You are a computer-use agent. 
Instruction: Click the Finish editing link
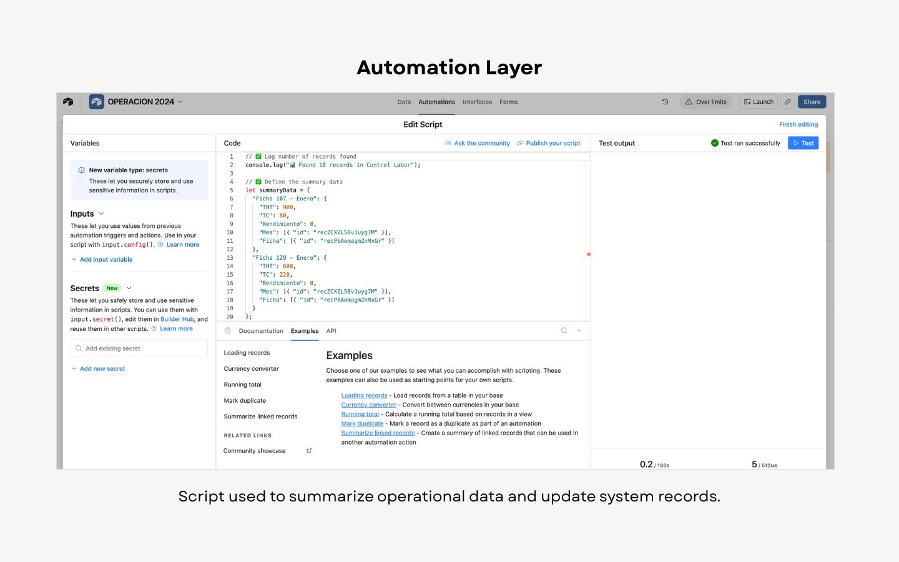point(798,124)
